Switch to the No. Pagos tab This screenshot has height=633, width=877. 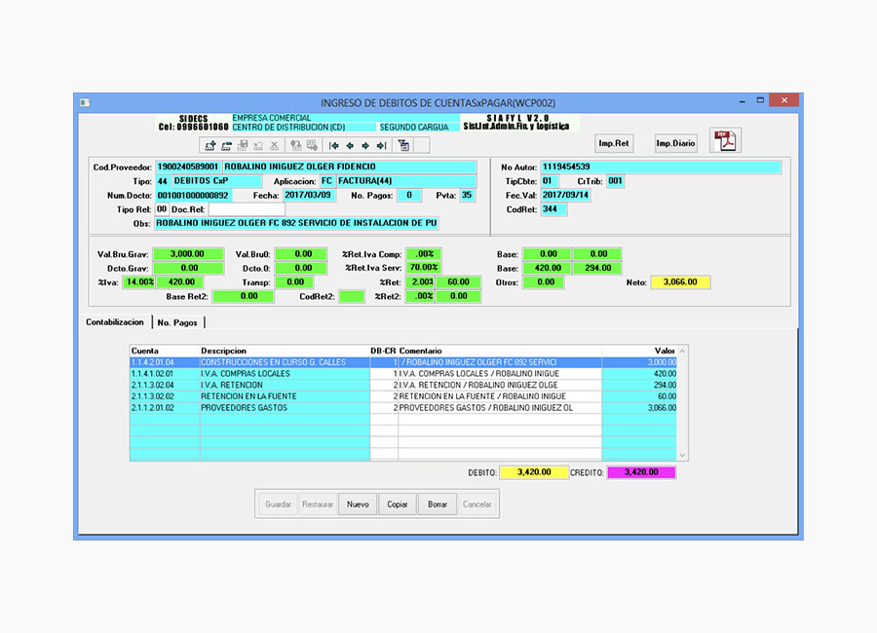[x=177, y=322]
